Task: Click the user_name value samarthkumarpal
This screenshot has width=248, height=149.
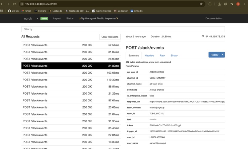Action: click(158, 143)
